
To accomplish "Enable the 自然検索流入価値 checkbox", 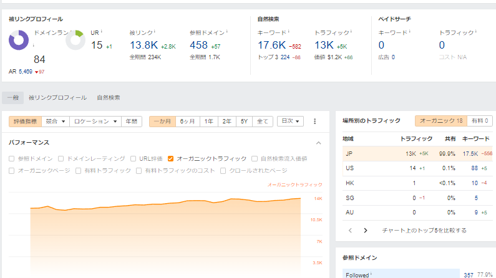I will pyautogui.click(x=255, y=158).
